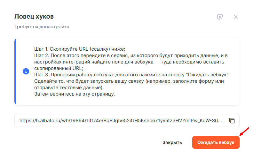The width and height of the screenshot is (253, 161).
Task: Click the "отправьте тестовые данные" text line
Action: pyautogui.click(x=74, y=88)
